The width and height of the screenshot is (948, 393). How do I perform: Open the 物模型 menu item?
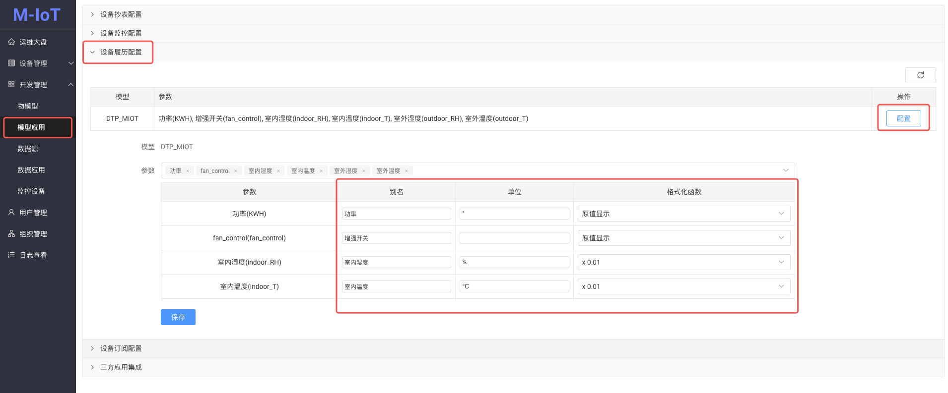(x=28, y=106)
